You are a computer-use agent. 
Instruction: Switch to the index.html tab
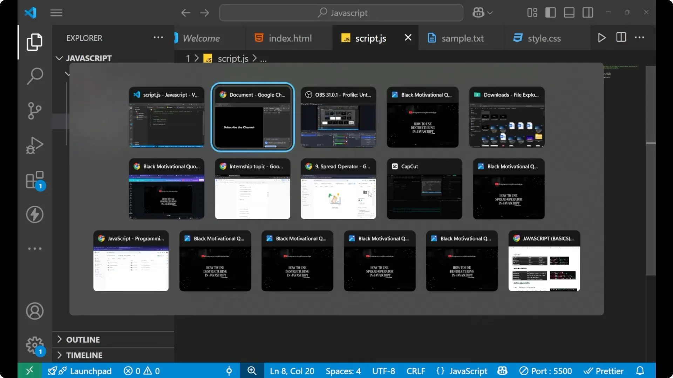(290, 38)
